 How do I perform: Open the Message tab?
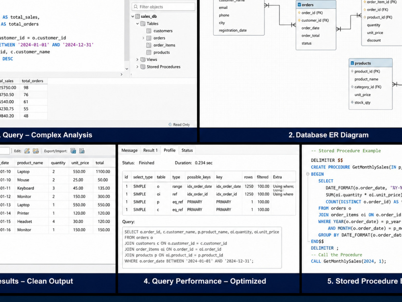tap(129, 150)
